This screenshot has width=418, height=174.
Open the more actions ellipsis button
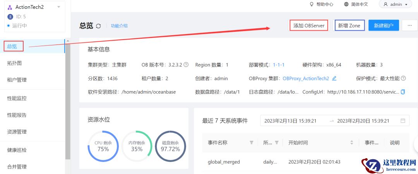click(410, 25)
